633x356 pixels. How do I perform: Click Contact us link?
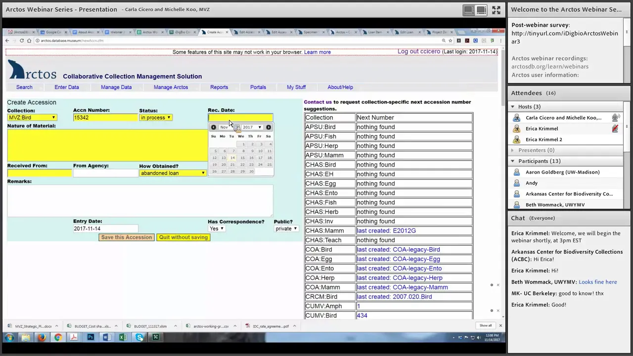click(317, 102)
